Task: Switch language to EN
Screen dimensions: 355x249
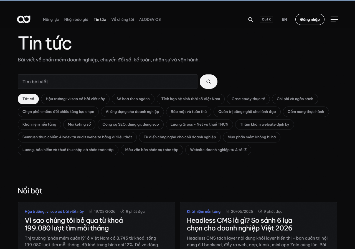Action: pyautogui.click(x=284, y=19)
